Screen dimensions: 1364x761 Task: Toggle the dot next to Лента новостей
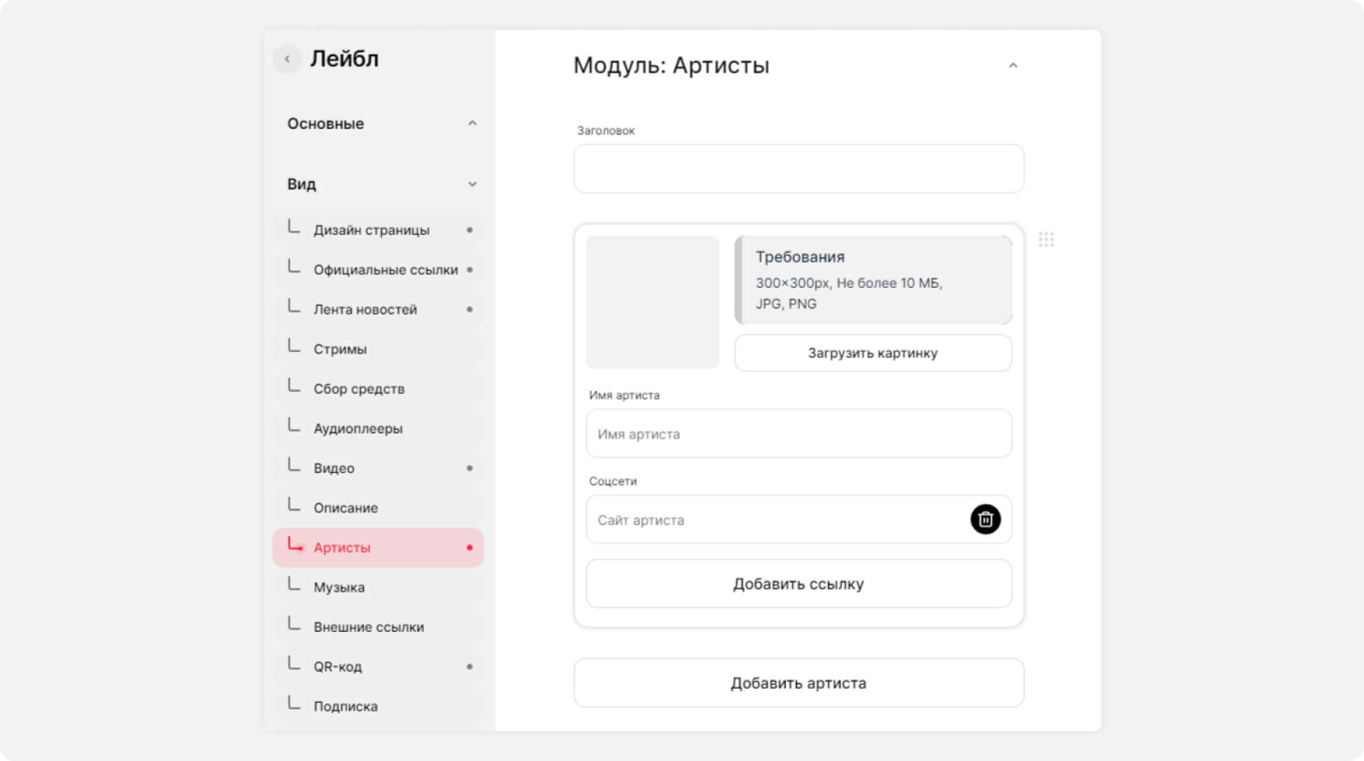click(469, 309)
